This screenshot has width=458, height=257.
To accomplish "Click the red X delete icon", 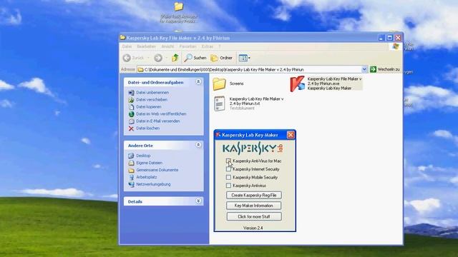I will 132,128.
